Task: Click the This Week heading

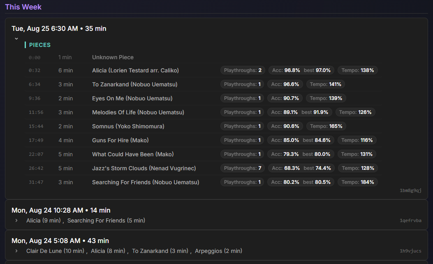Action: point(23,7)
